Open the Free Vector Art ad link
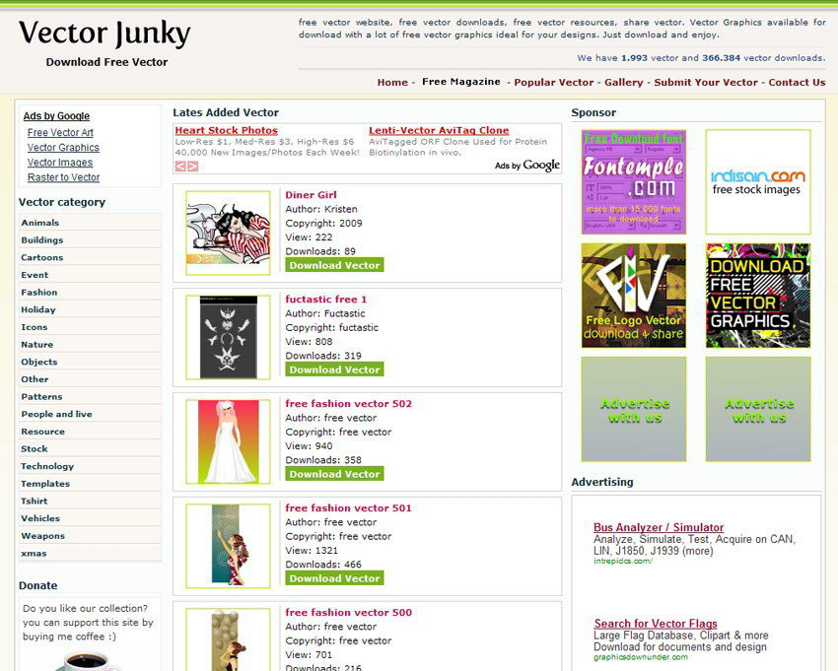Image resolution: width=838 pixels, height=671 pixels. [x=60, y=132]
